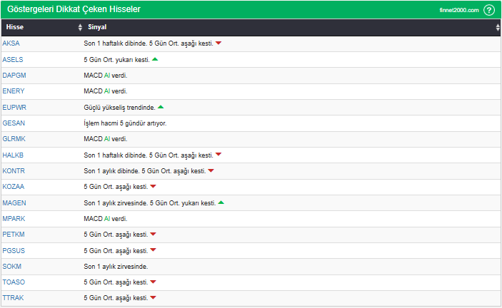502x308 pixels.
Task: Click green up arrow in ASELS row
Action: 155,59
